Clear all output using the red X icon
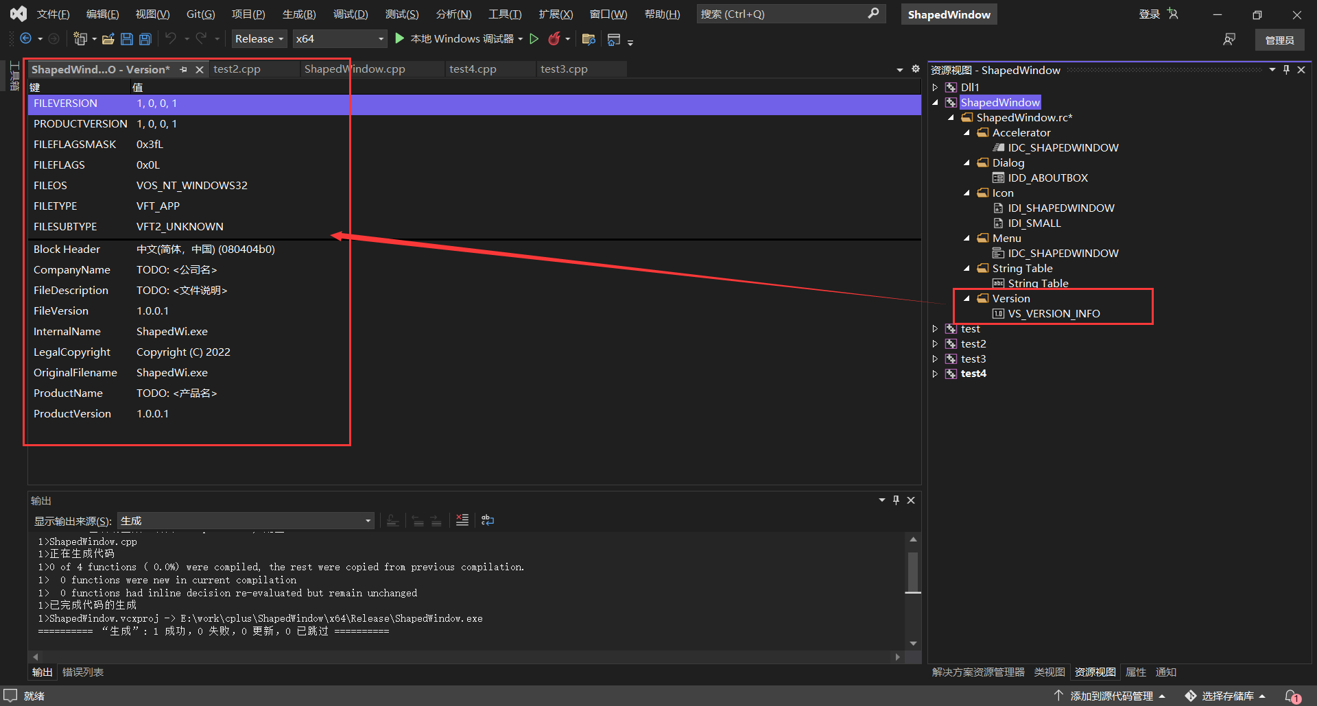The height and width of the screenshot is (706, 1317). 462,520
